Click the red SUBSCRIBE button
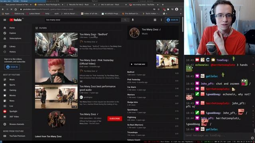The width and height of the screenshot is (255, 143). 115,118
